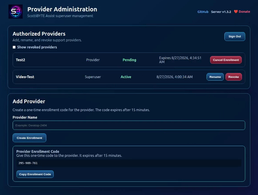258x195 pixels.
Task: Enable the Show revoked providers checkbox
Action: [14, 47]
